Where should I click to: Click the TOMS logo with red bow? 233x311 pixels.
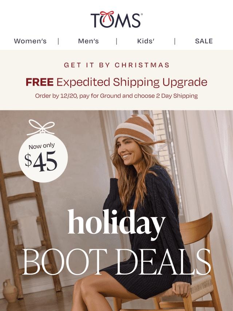click(116, 19)
